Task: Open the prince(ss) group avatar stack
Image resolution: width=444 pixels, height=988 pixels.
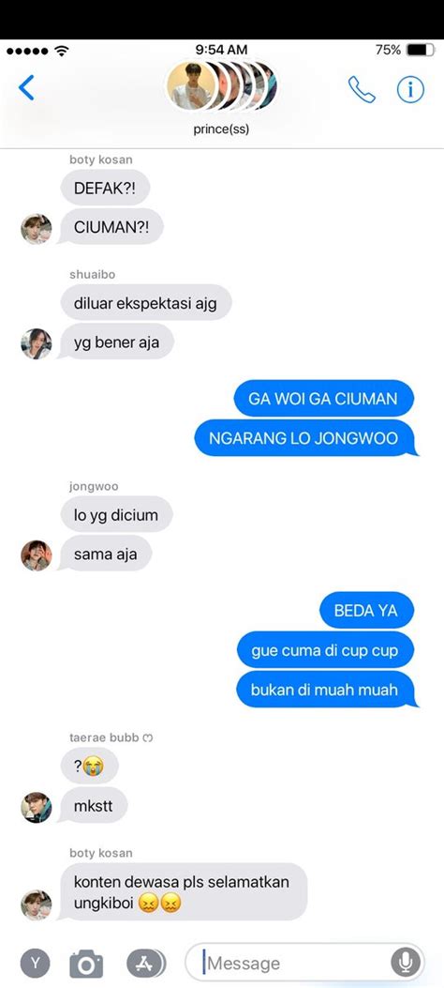Action: pos(221,85)
